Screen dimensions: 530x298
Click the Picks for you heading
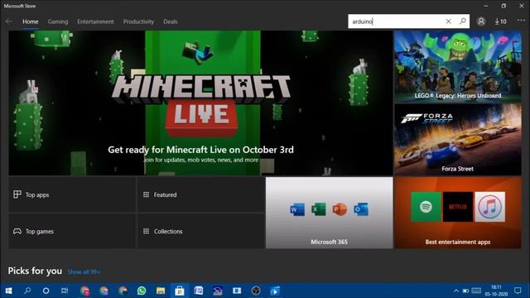(x=35, y=271)
